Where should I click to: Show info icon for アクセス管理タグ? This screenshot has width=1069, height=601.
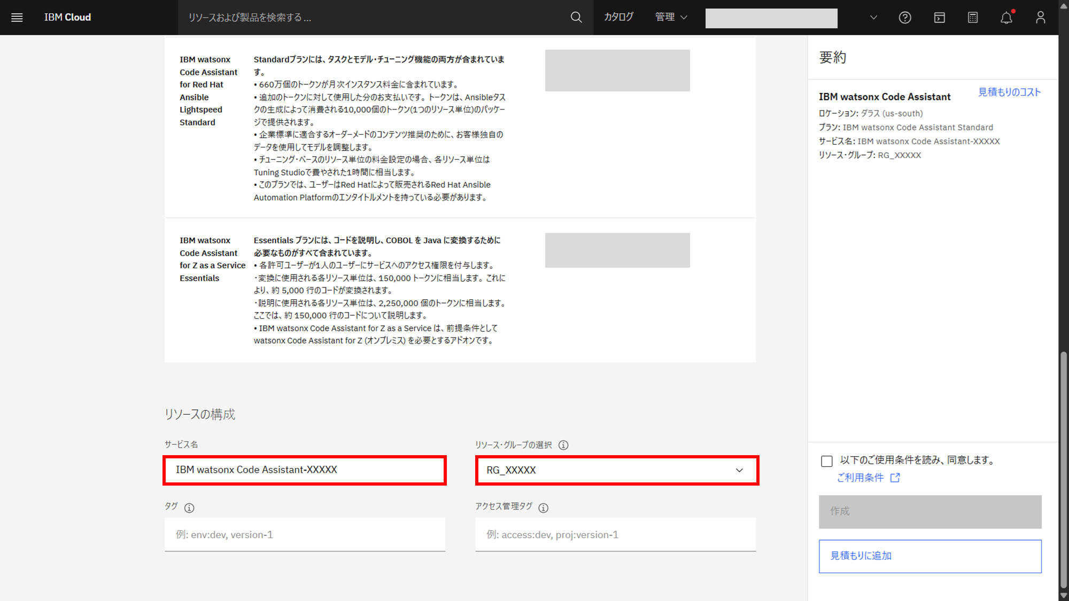tap(544, 508)
